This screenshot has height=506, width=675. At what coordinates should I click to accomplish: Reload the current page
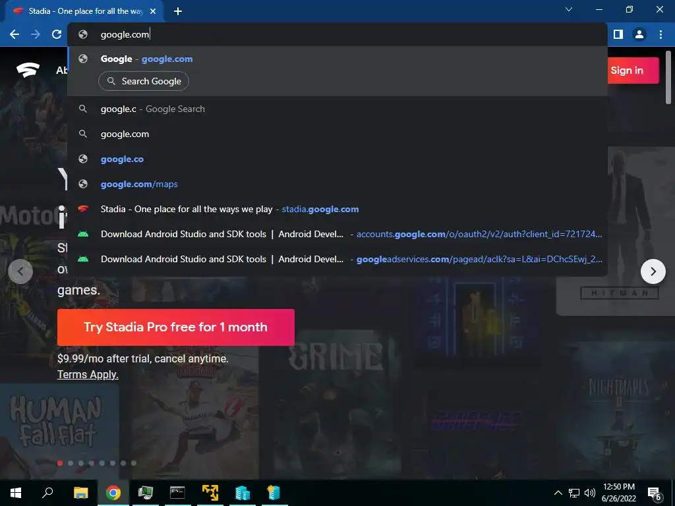(57, 34)
